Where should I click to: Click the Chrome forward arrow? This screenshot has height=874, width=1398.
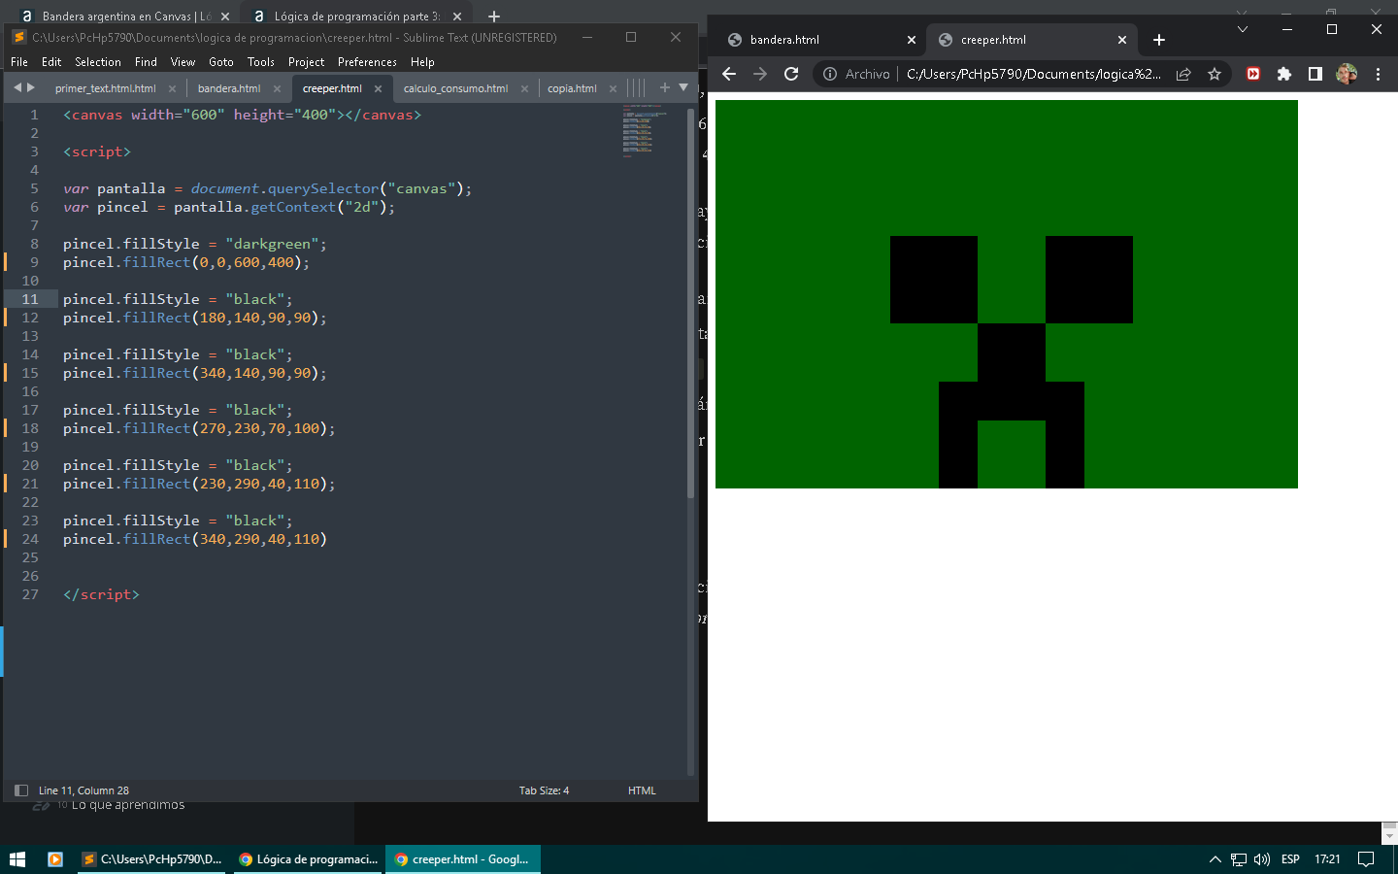pos(760,74)
